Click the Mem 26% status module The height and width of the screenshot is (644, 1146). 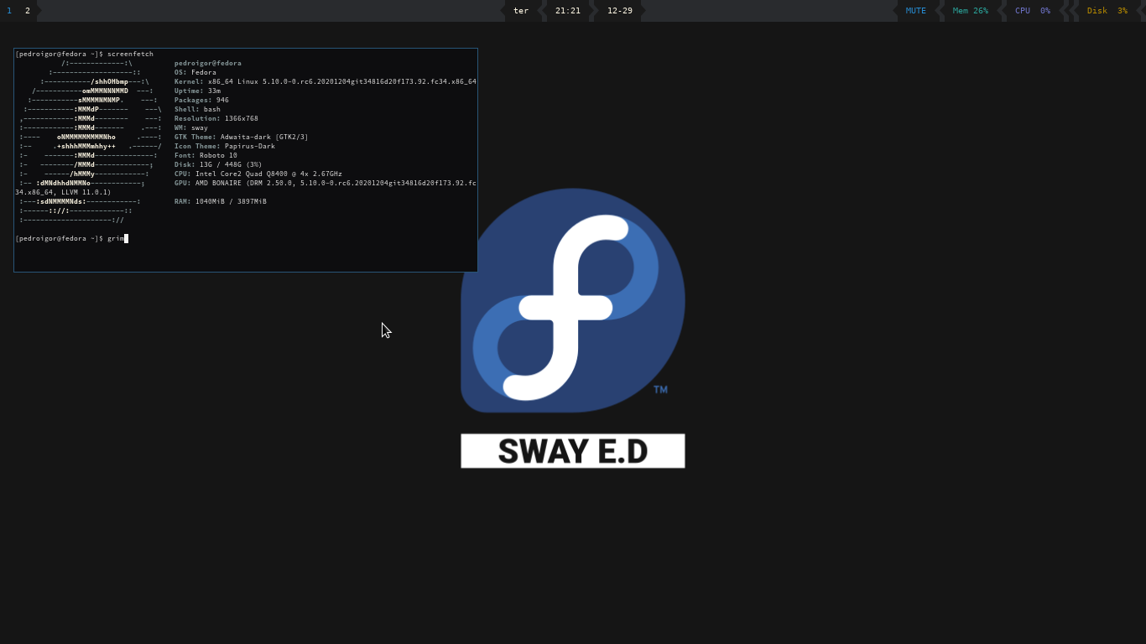click(x=970, y=11)
